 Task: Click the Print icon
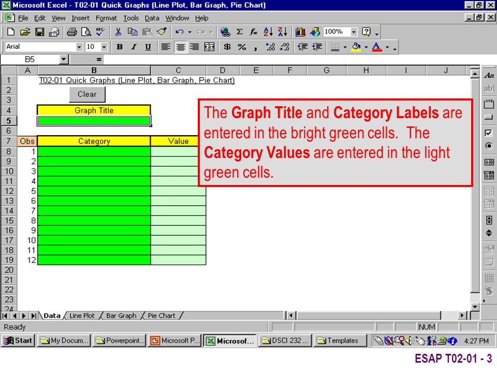[x=71, y=32]
